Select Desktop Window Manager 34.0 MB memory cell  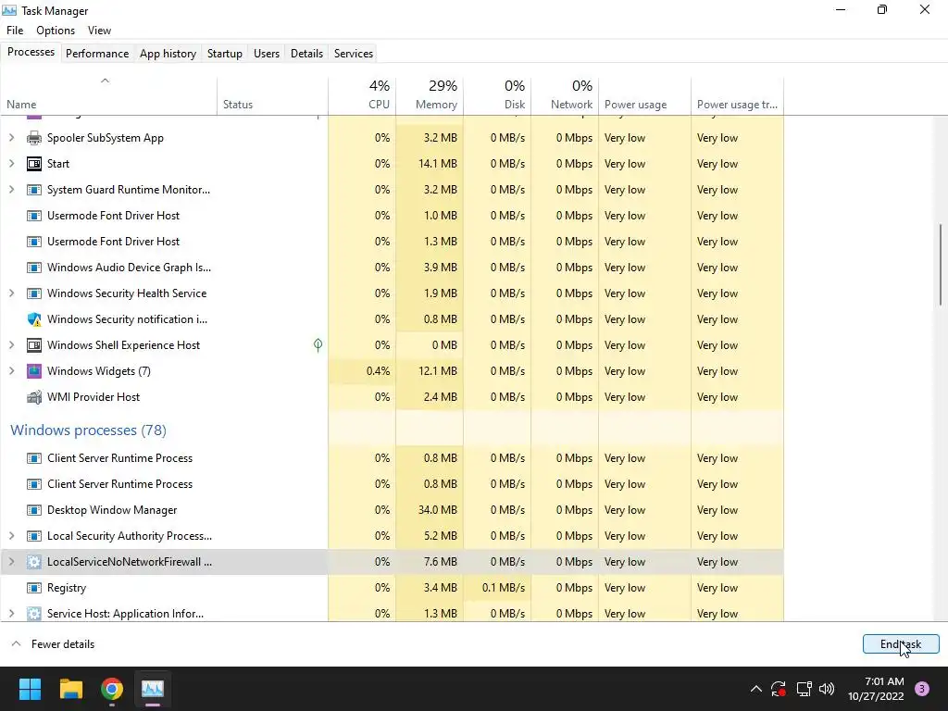430,510
